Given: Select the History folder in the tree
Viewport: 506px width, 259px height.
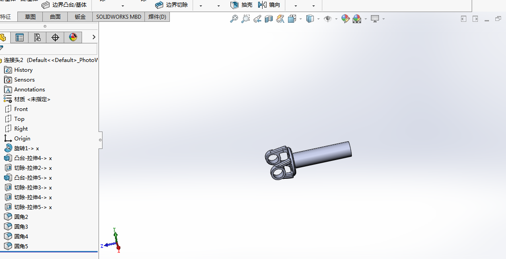Looking at the screenshot, I should click(x=18, y=70).
